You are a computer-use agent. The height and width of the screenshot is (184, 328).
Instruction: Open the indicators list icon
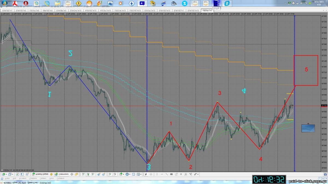coord(120,174)
